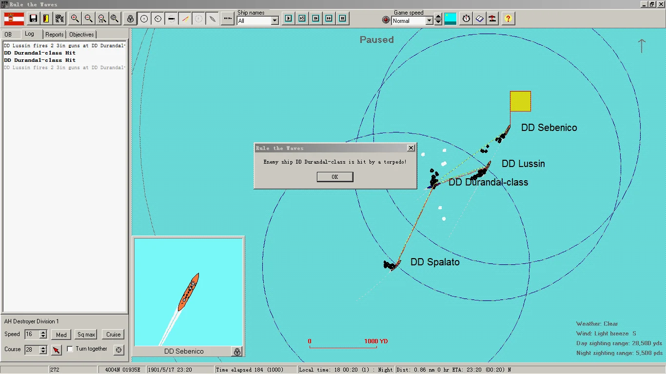Decrease game speed with down arrow
This screenshot has width=666, height=374.
[x=438, y=22]
